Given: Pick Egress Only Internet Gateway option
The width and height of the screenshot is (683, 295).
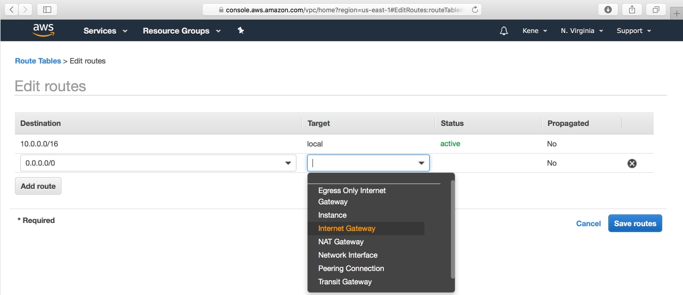Looking at the screenshot, I should (x=352, y=196).
